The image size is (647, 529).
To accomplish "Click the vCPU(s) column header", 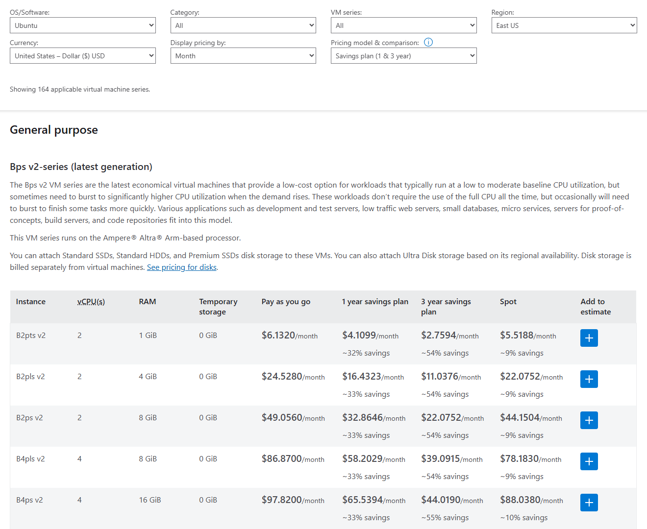I will click(91, 302).
